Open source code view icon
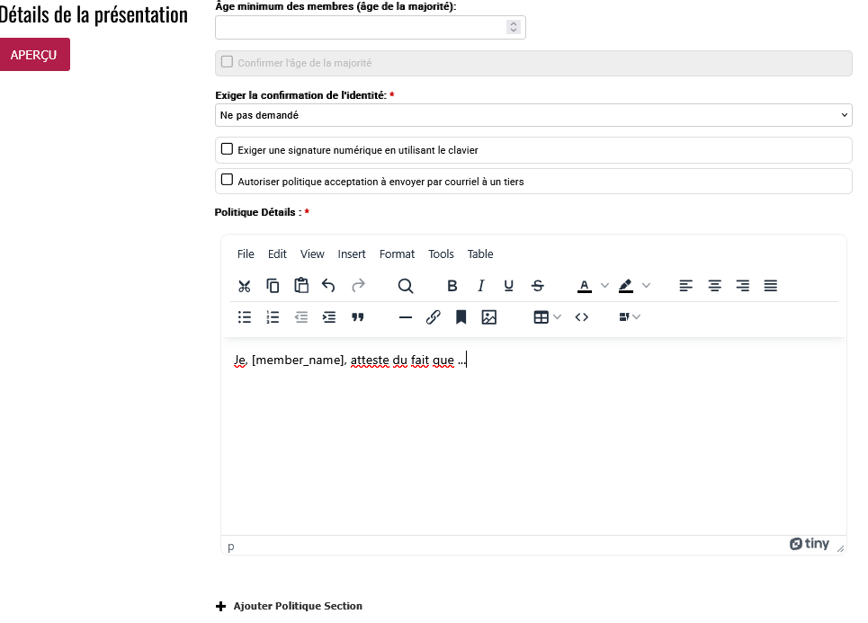Image resolution: width=868 pixels, height=623 pixels. pyautogui.click(x=582, y=317)
